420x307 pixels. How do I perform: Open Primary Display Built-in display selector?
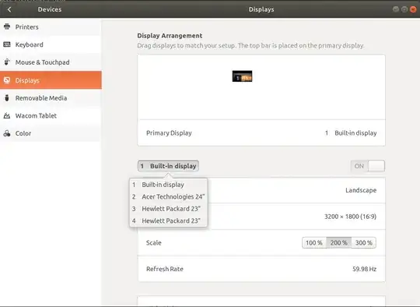[351, 132]
